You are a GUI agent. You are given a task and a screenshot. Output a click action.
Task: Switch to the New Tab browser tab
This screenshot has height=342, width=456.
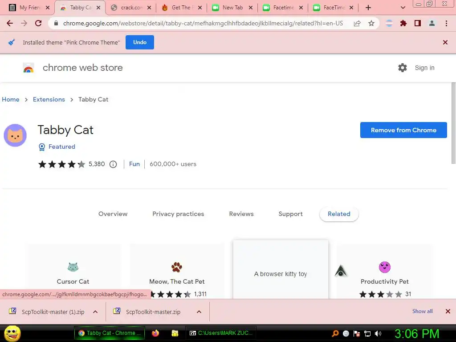(232, 8)
